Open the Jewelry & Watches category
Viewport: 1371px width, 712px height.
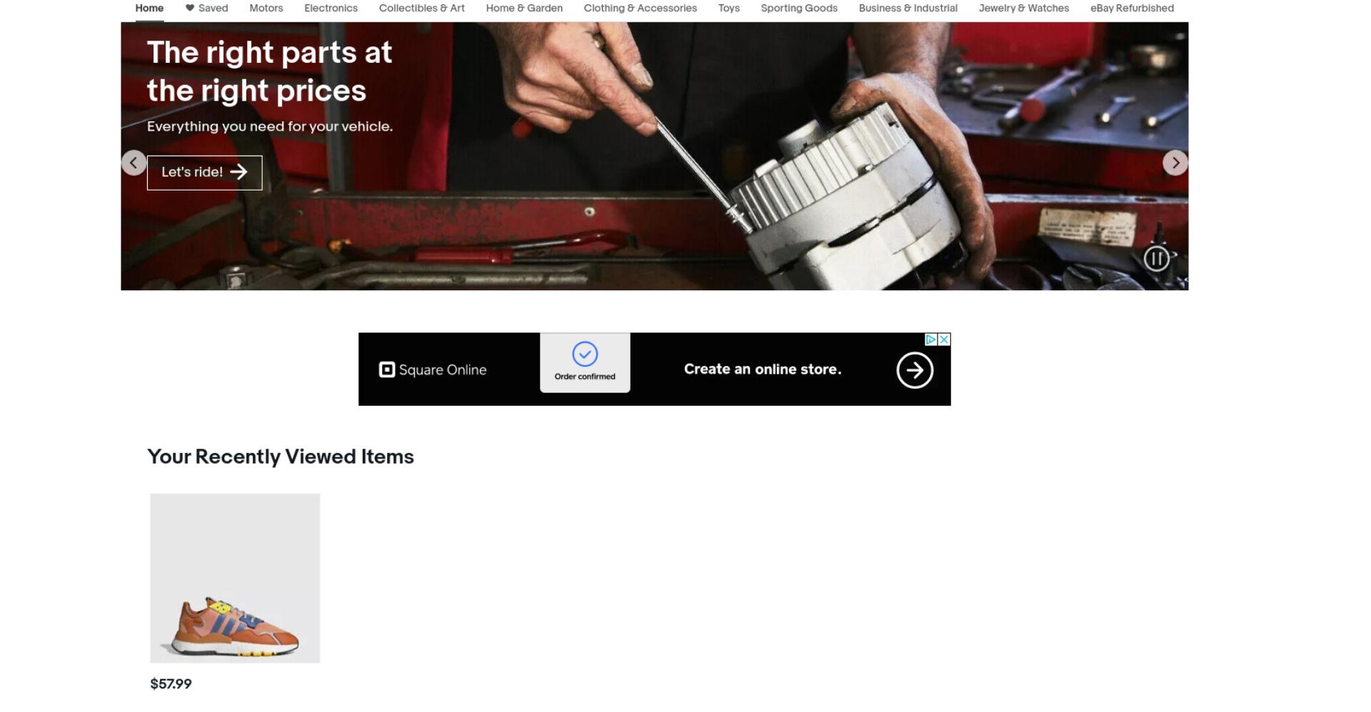[x=1023, y=8]
